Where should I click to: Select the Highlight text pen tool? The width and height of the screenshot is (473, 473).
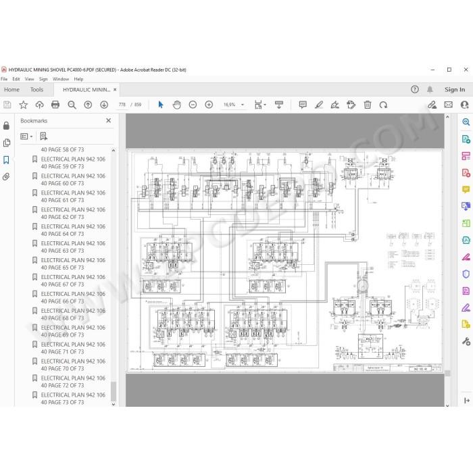319,105
